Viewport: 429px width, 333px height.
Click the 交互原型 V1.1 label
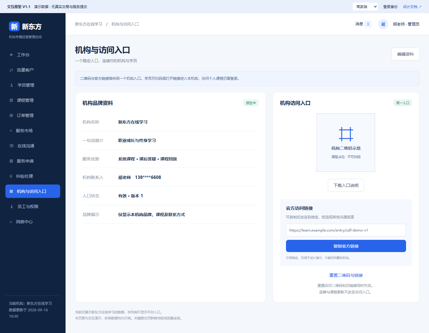pos(19,7)
